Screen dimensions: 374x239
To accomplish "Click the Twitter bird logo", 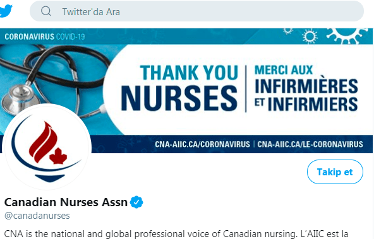I will point(6,11).
